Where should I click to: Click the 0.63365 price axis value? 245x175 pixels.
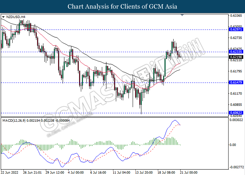coord(236,15)
